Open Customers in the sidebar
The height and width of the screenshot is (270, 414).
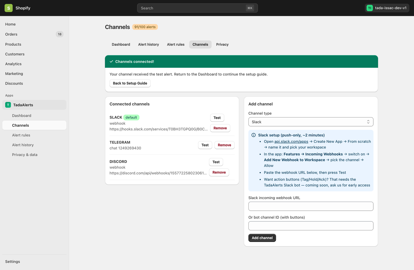pyautogui.click(x=34, y=54)
